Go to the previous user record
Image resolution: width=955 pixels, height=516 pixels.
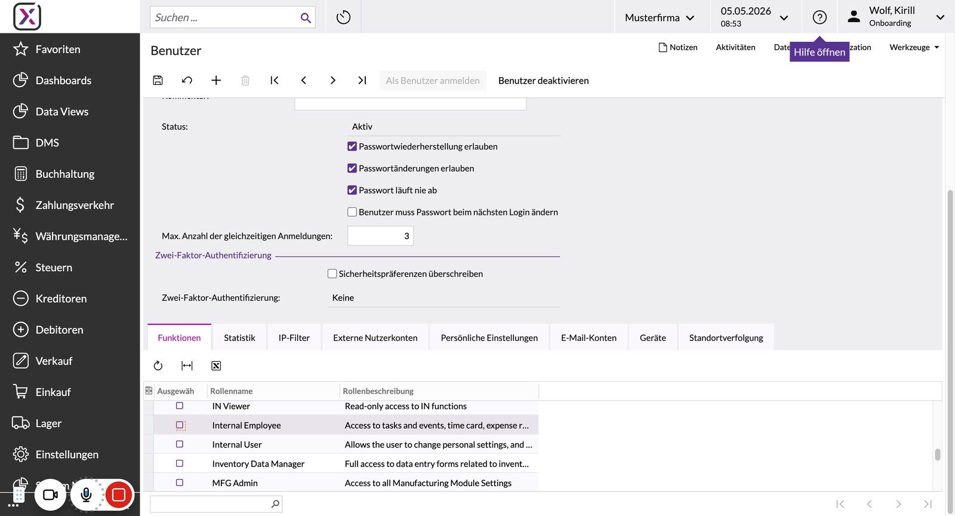(x=304, y=80)
